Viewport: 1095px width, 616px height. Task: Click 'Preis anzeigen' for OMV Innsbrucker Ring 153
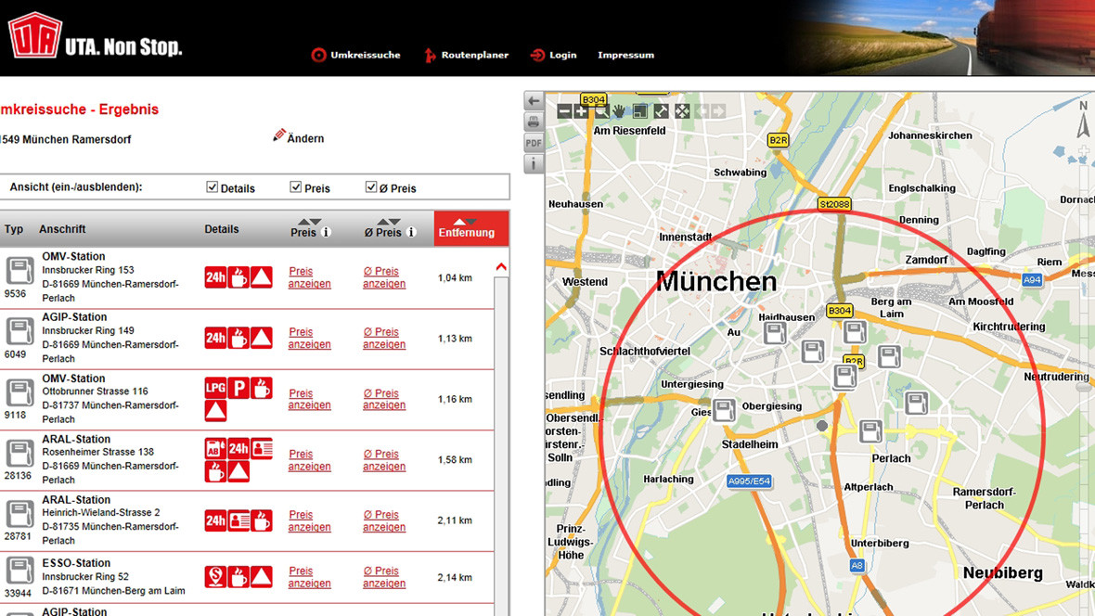pyautogui.click(x=309, y=277)
